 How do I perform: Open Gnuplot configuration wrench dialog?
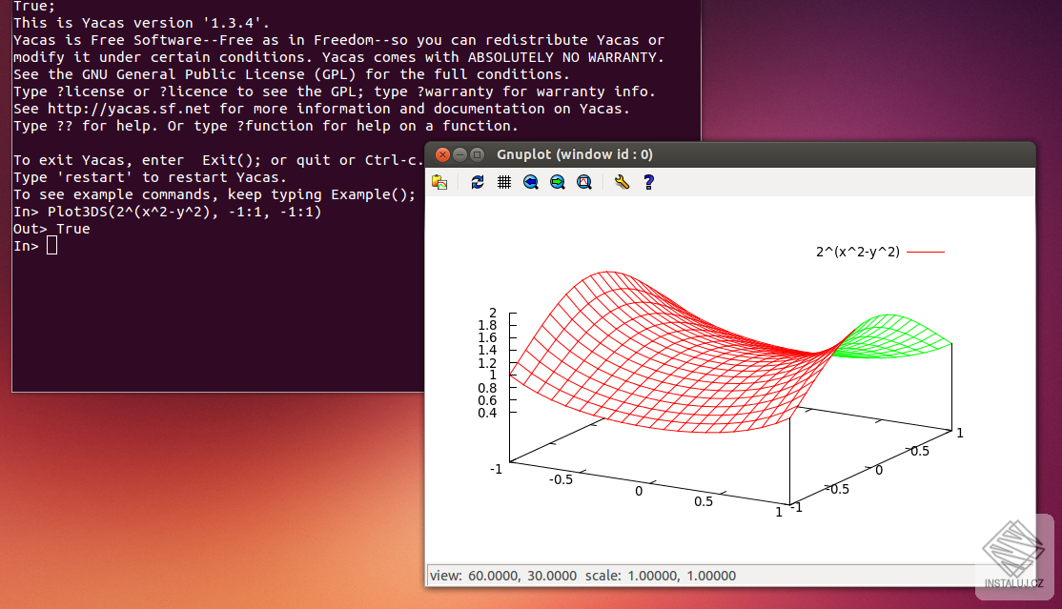[x=622, y=182]
